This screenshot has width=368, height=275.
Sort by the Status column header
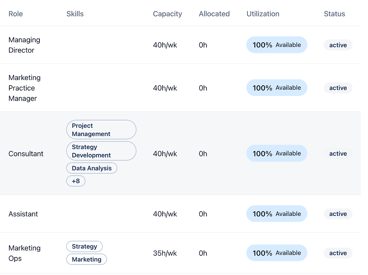click(x=334, y=14)
